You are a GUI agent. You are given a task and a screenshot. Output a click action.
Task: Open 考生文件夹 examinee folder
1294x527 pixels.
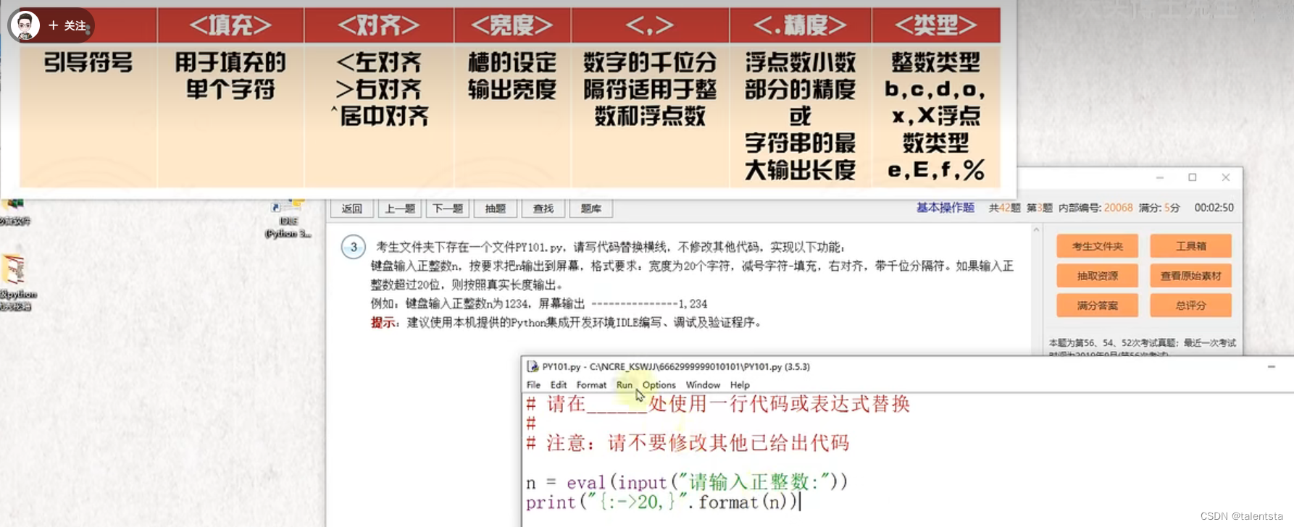click(1097, 246)
